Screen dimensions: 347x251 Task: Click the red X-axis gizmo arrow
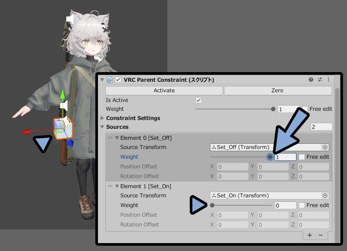point(25,132)
